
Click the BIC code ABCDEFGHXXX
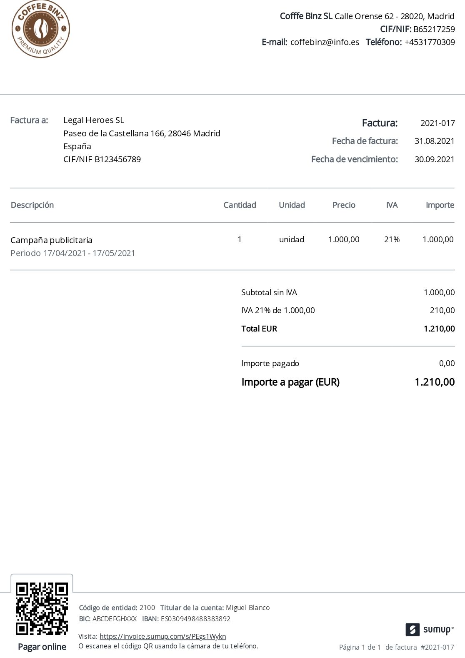click(x=115, y=619)
